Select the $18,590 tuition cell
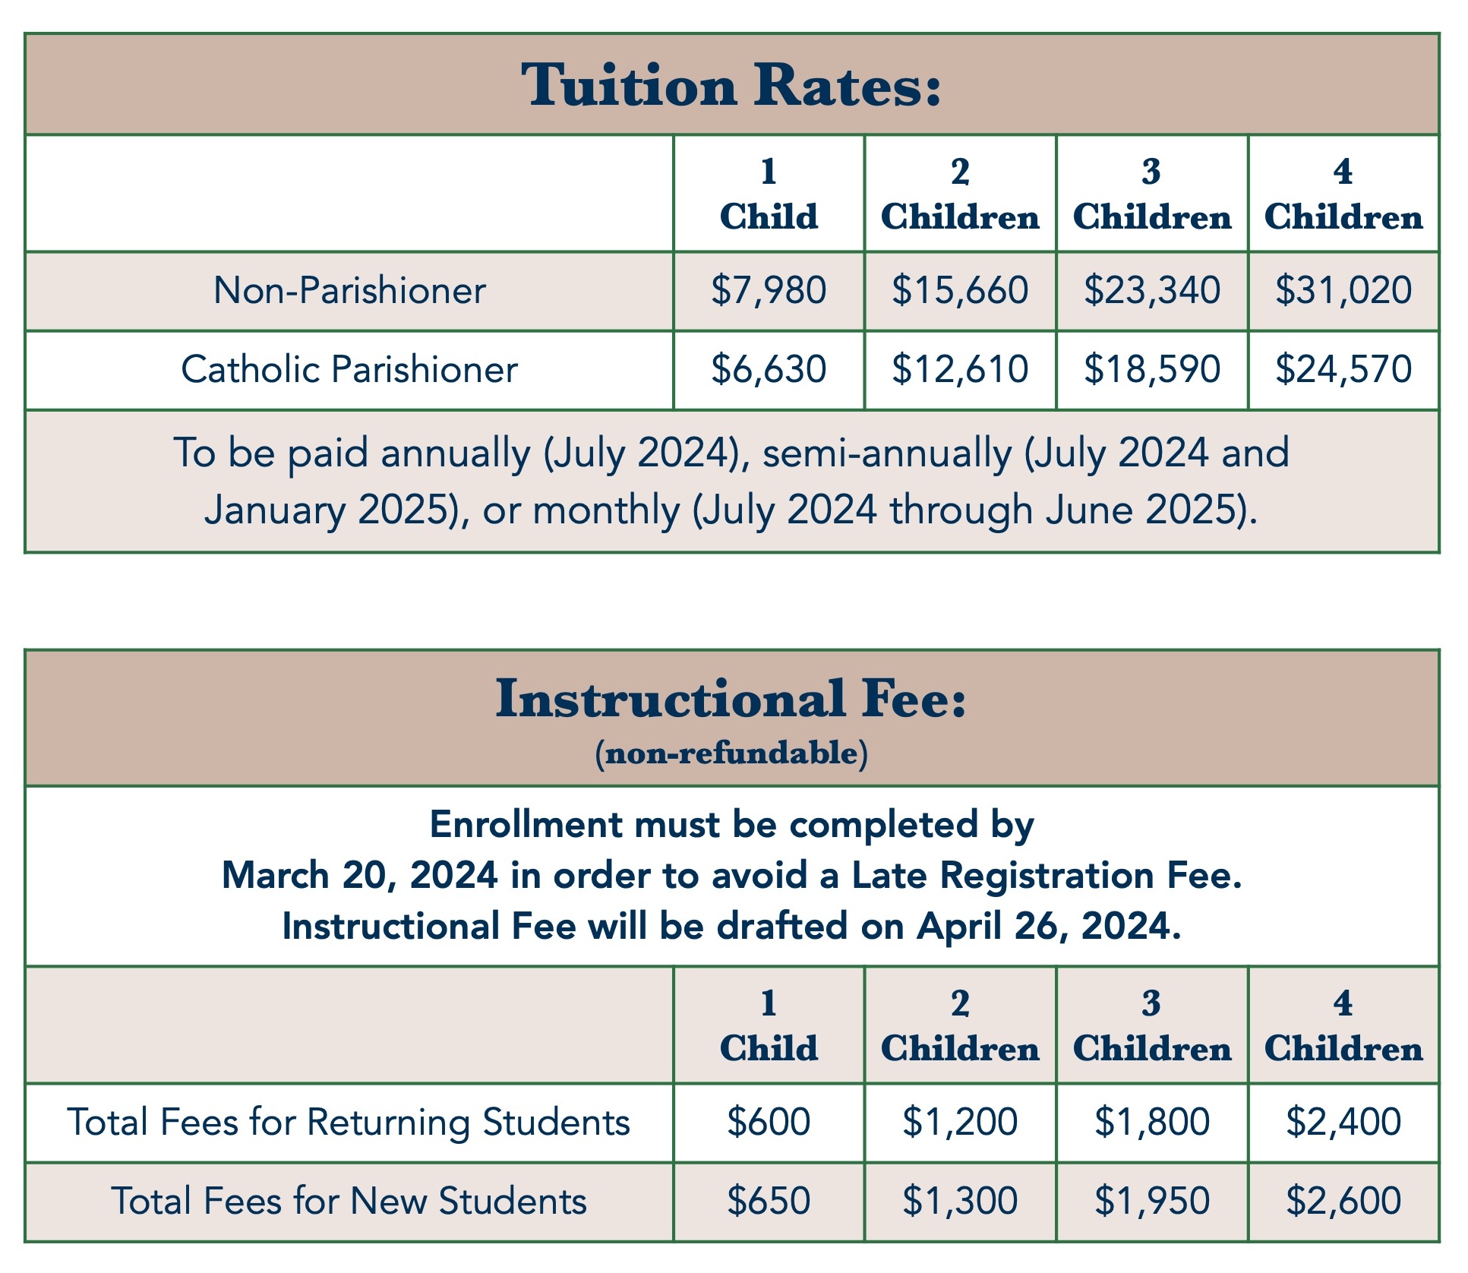Image resolution: width=1468 pixels, height=1273 pixels. pos(1152,370)
